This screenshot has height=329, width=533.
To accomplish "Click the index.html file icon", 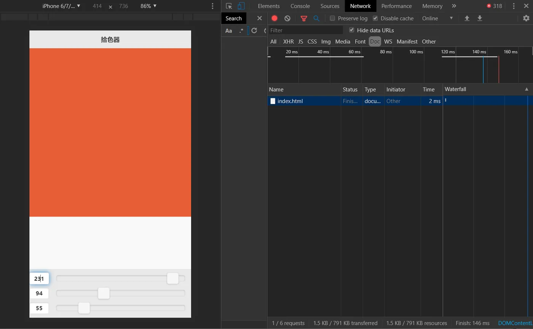I will coord(273,101).
